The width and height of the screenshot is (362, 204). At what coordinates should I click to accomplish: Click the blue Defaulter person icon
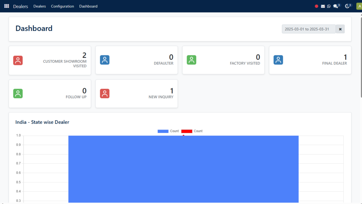pos(105,60)
